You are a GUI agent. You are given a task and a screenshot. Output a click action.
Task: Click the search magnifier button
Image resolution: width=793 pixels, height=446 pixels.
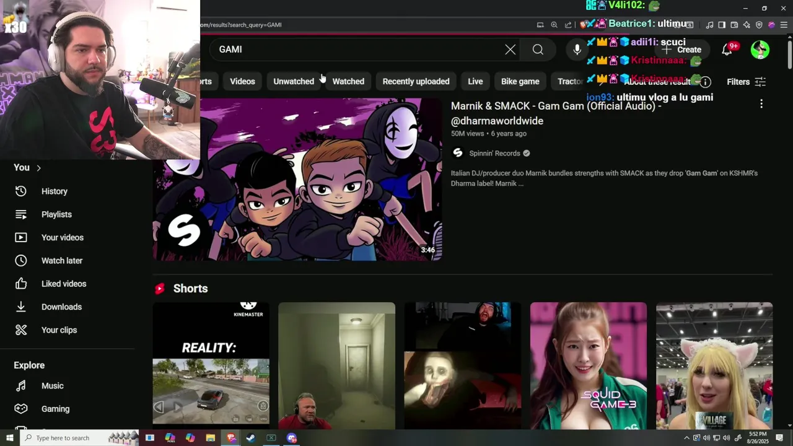[538, 50]
